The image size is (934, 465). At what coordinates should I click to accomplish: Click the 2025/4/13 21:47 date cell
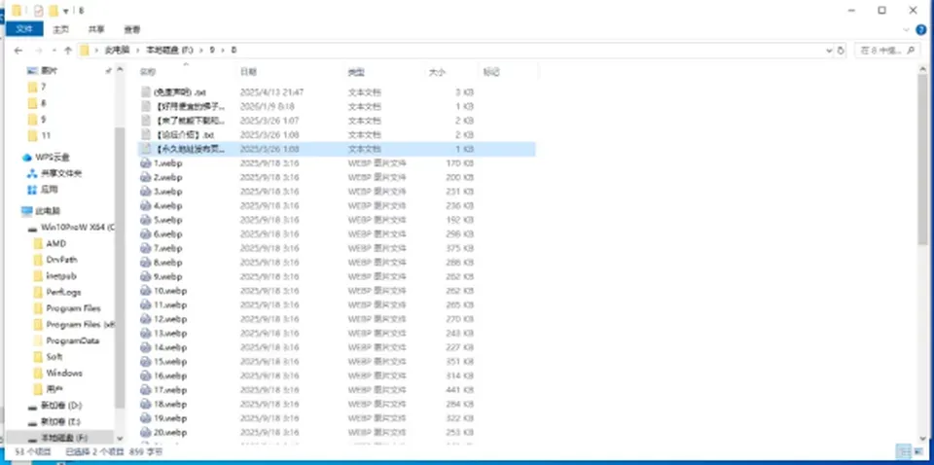[x=272, y=92]
